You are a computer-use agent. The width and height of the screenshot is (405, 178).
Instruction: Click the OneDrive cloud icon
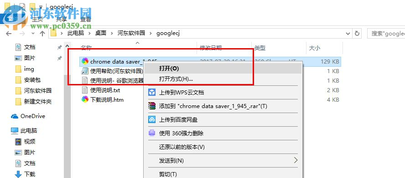15,116
